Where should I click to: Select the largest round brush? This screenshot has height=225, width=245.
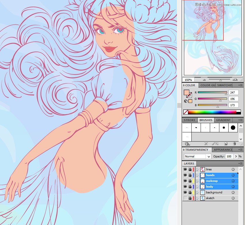tap(233, 127)
